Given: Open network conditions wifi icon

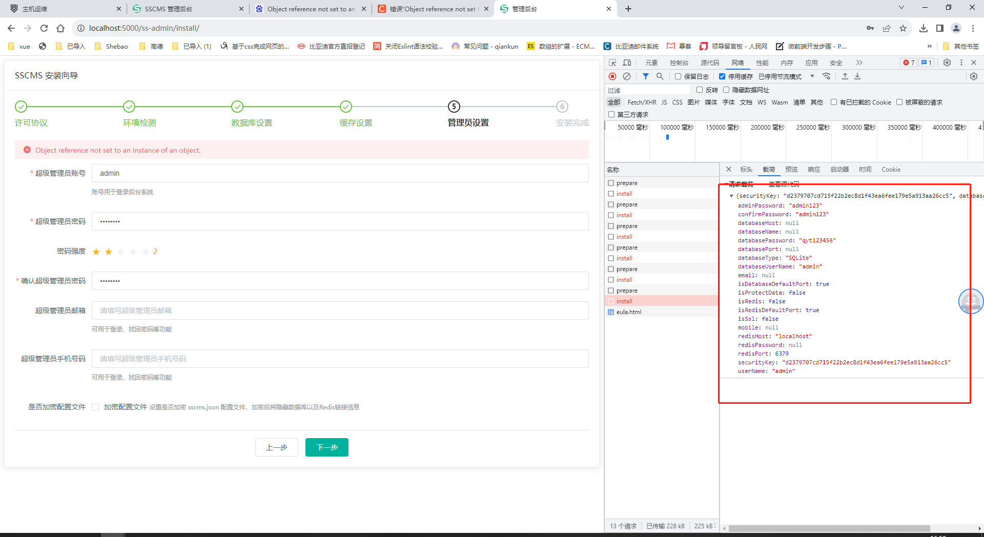Looking at the screenshot, I should 827,76.
